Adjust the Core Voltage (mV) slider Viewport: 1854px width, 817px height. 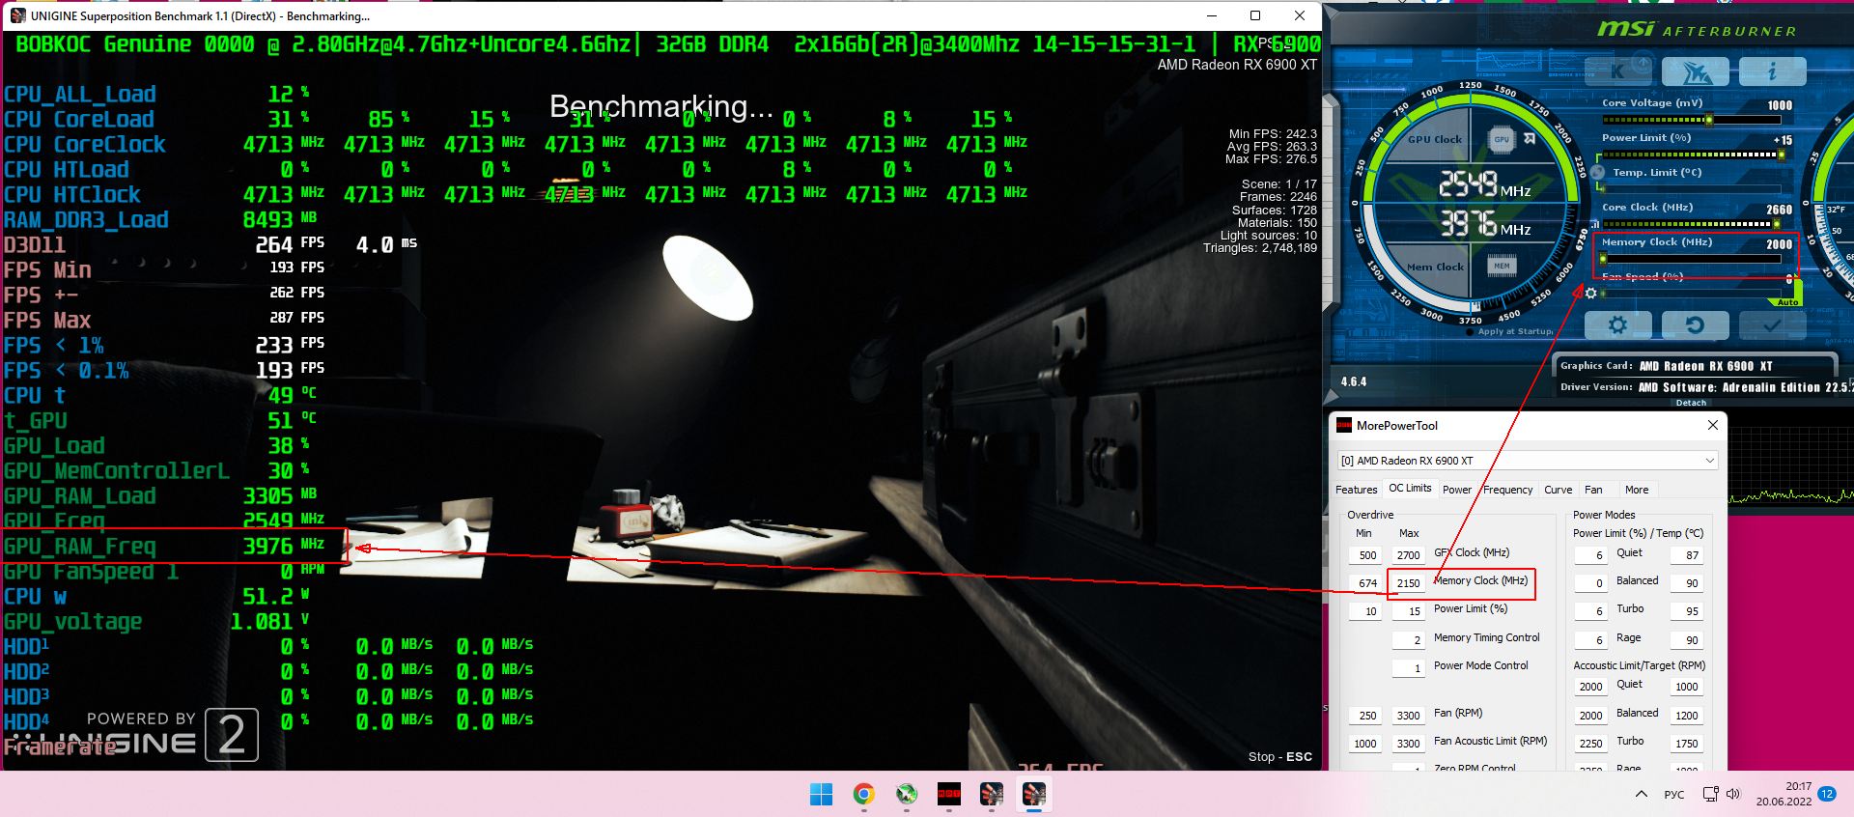click(1691, 120)
